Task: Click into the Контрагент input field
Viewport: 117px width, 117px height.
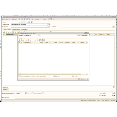Action: coord(29,27)
